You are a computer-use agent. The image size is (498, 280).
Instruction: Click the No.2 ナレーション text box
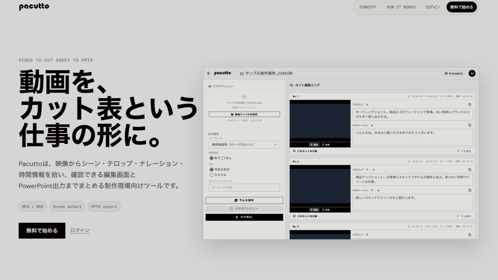tap(413, 203)
